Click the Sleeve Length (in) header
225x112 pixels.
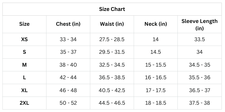[199, 25]
